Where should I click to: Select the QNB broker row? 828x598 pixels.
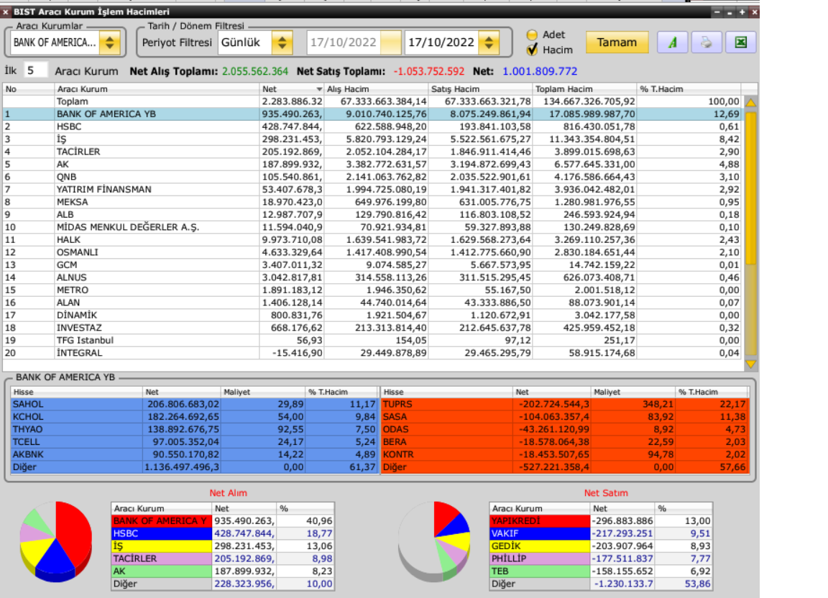click(372, 177)
